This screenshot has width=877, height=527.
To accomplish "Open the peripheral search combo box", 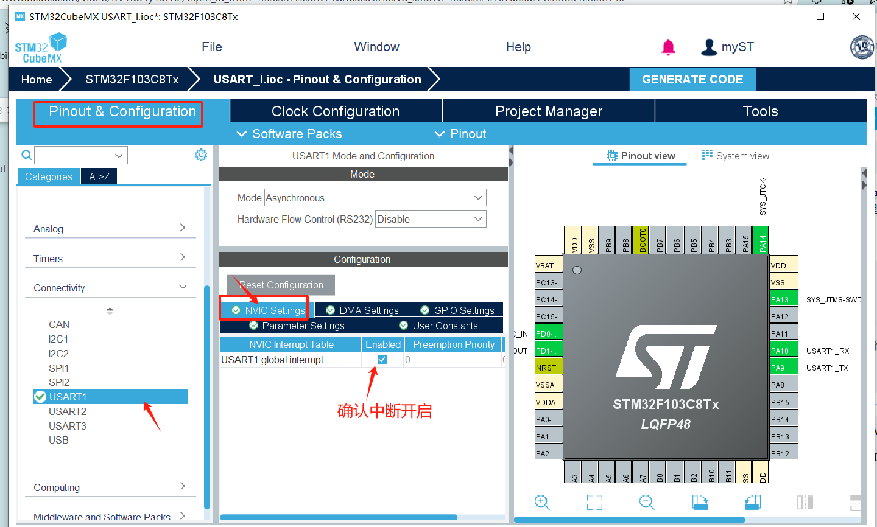I will coord(81,155).
